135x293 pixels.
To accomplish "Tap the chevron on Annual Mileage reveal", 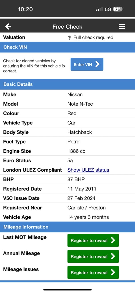I will click(113, 256).
